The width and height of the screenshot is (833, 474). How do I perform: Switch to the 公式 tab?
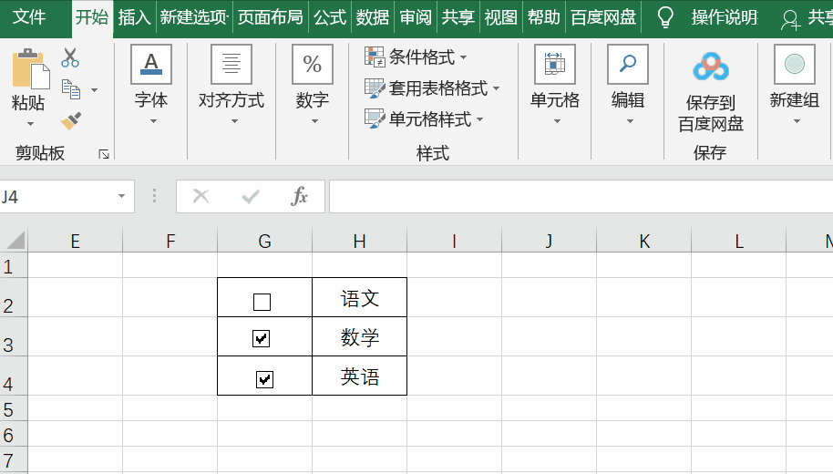pyautogui.click(x=330, y=17)
